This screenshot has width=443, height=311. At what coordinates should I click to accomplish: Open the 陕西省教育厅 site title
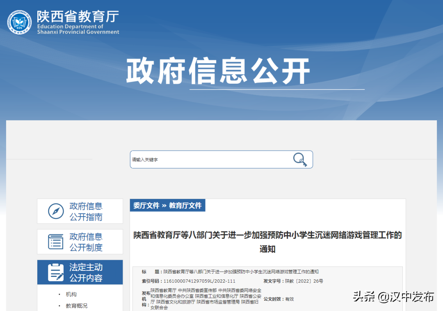[78, 16]
